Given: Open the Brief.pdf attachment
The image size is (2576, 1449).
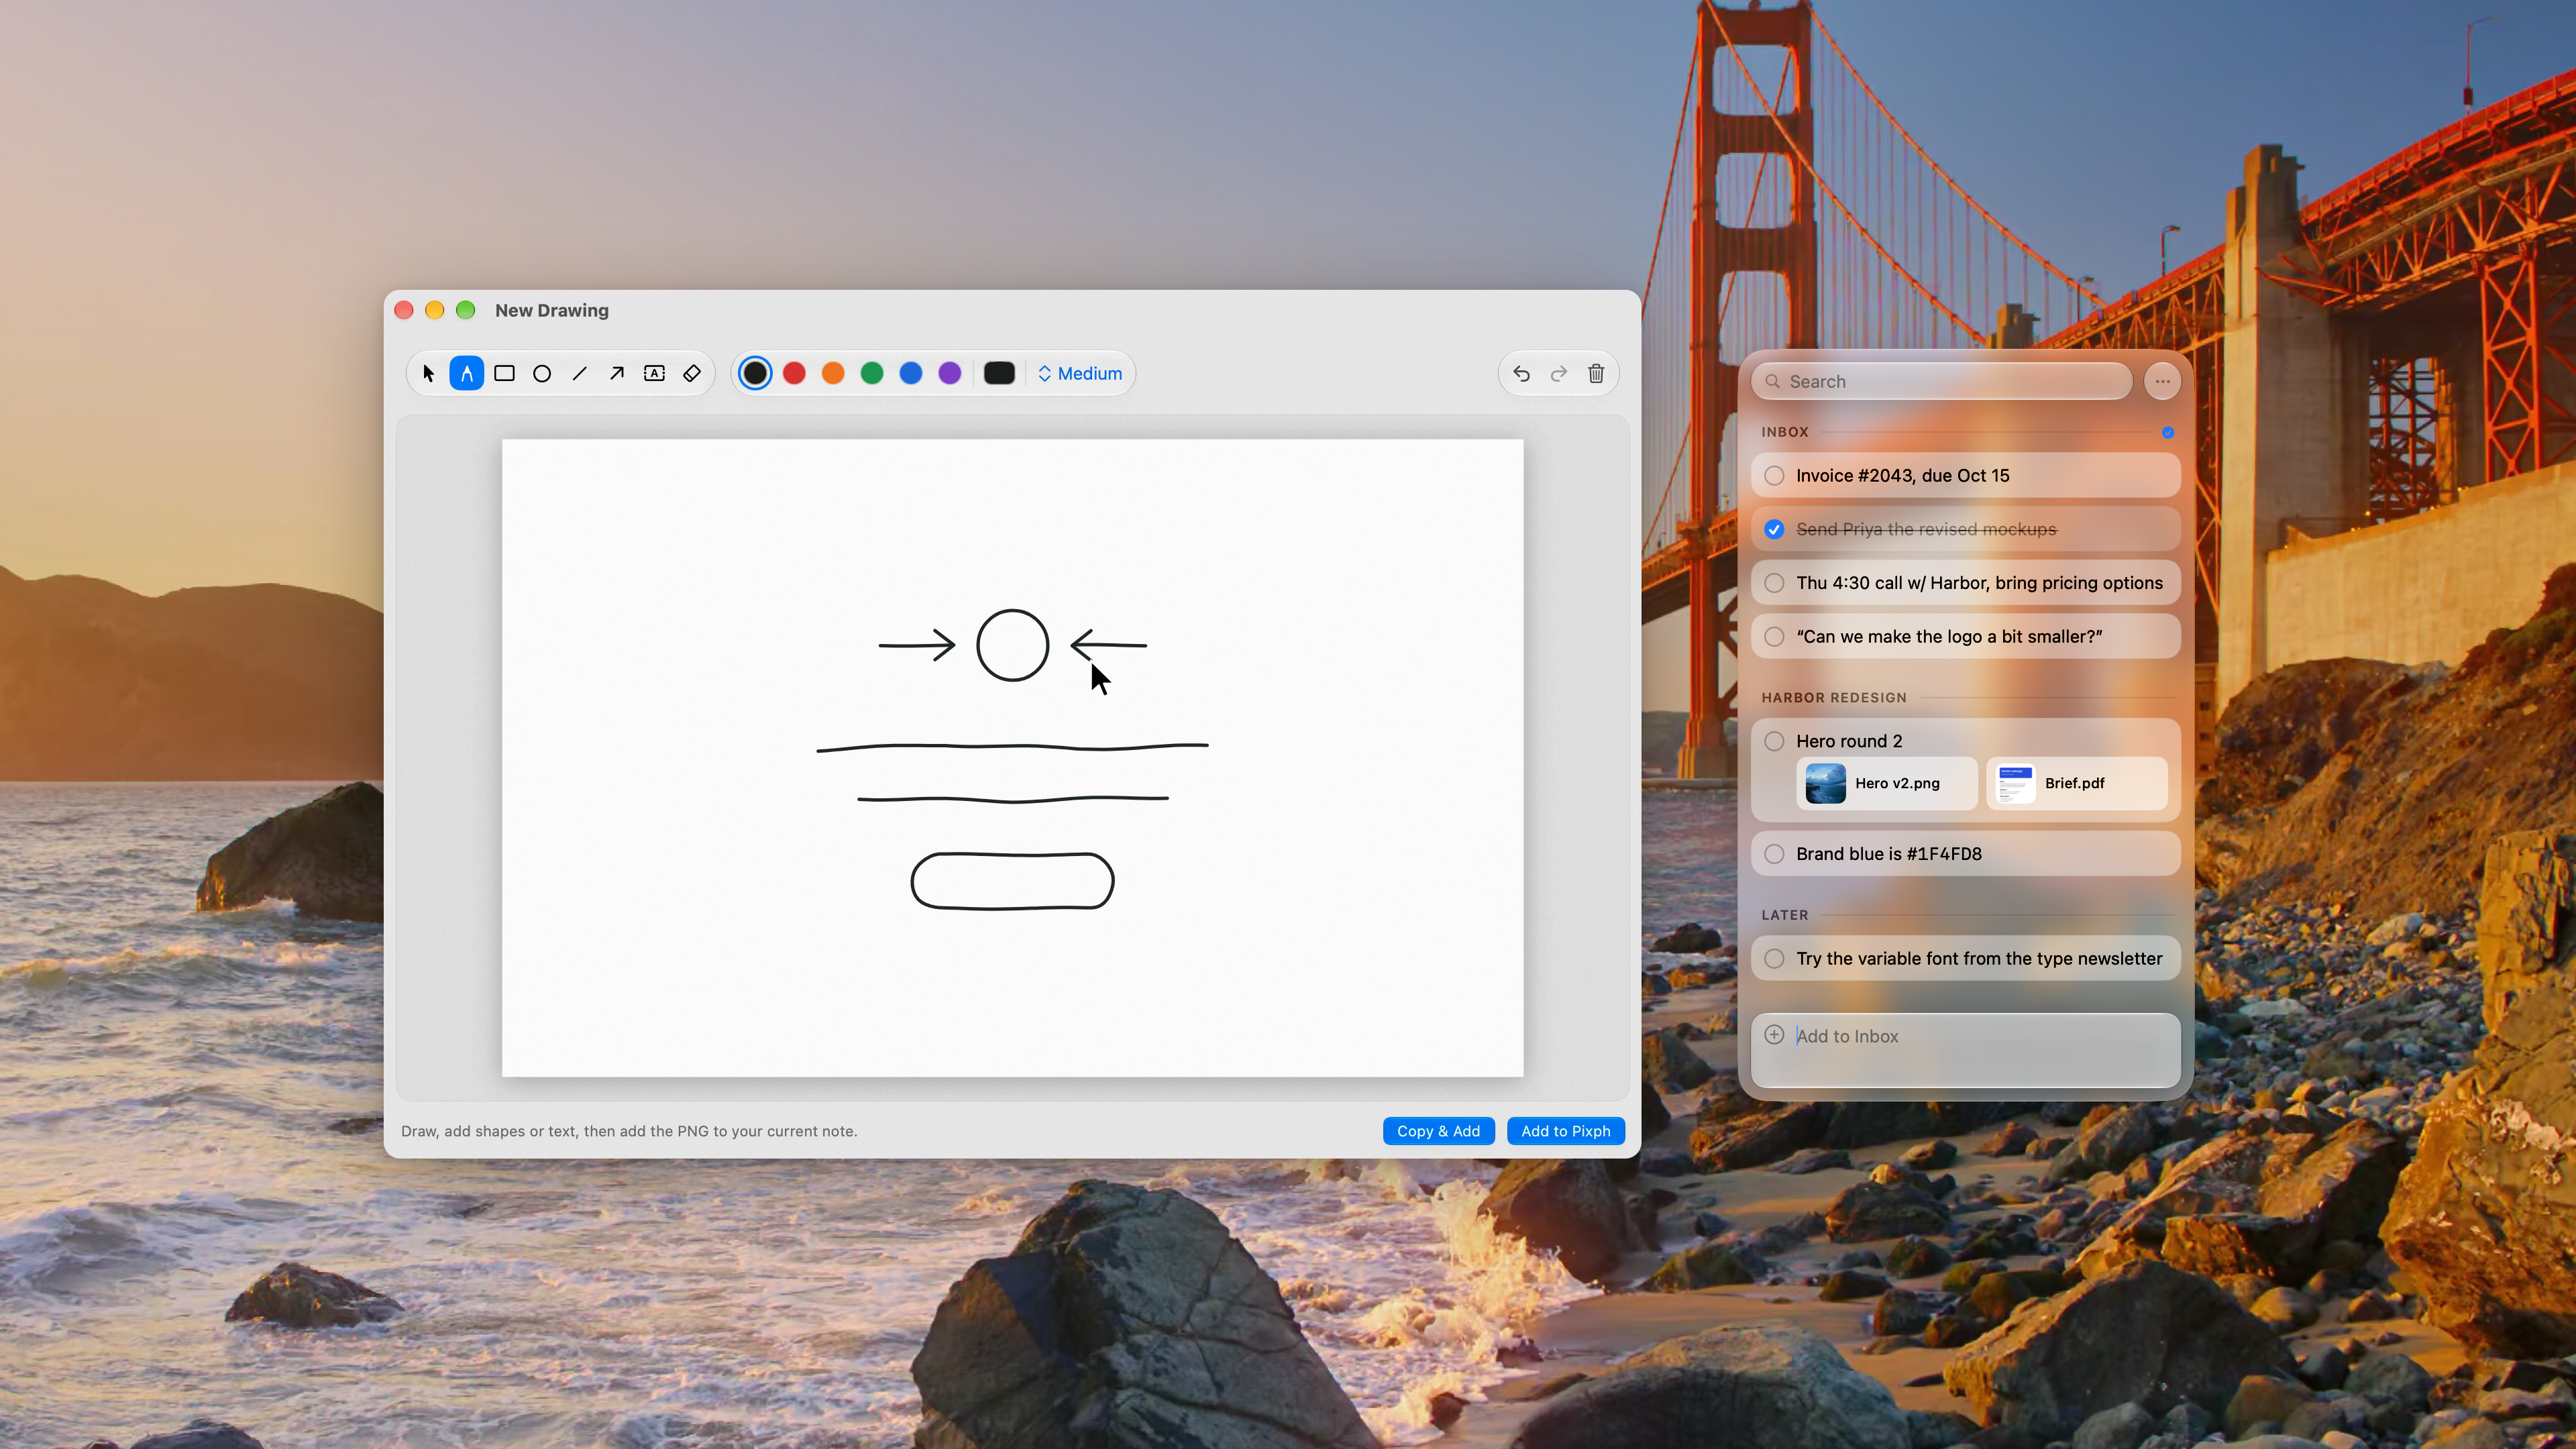Looking at the screenshot, I should [x=2076, y=783].
